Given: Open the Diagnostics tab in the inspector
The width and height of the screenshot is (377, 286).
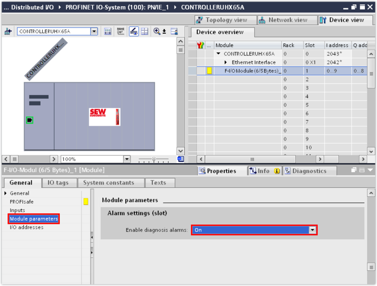Looking at the screenshot, I should click(305, 171).
